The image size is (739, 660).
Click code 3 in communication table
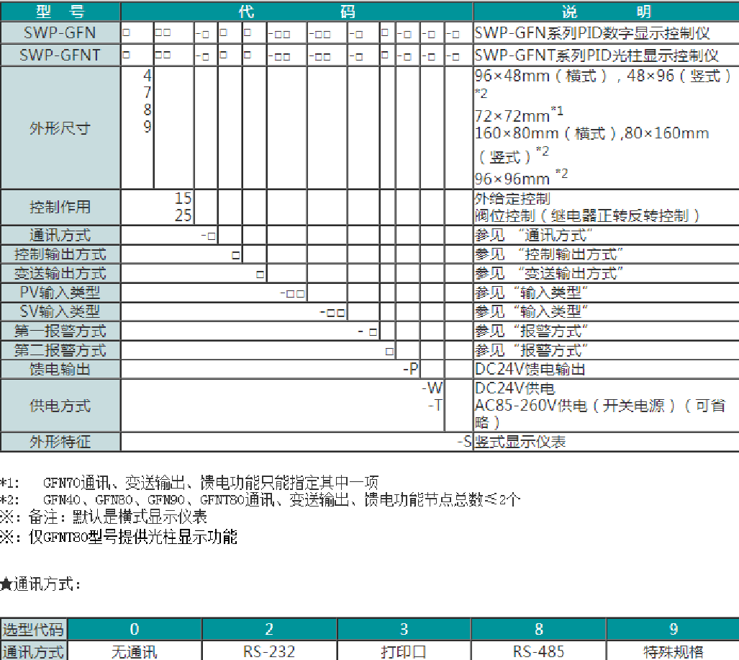pyautogui.click(x=404, y=629)
